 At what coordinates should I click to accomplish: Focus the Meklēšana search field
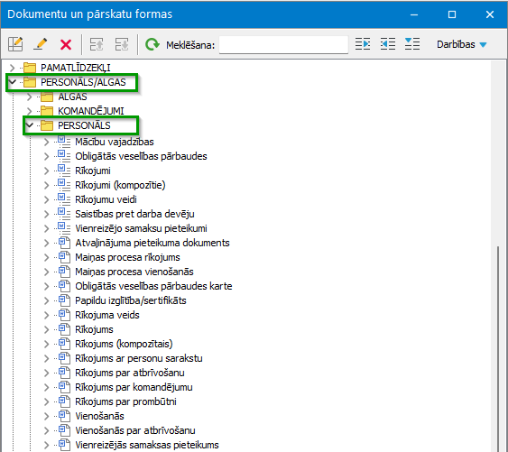tap(283, 45)
